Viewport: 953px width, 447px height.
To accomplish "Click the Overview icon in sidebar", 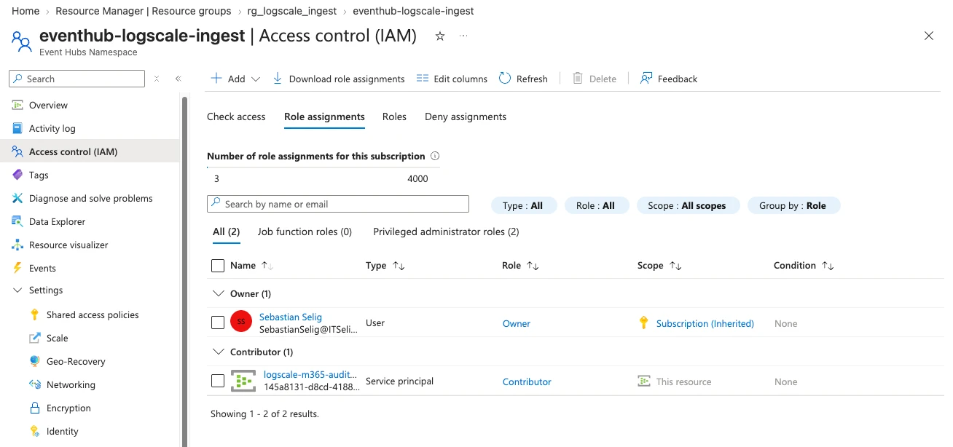I will 17,105.
